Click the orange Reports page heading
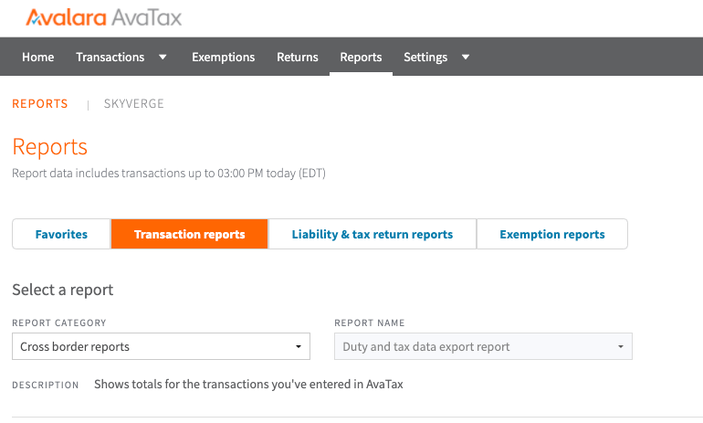The width and height of the screenshot is (703, 423). (x=50, y=147)
